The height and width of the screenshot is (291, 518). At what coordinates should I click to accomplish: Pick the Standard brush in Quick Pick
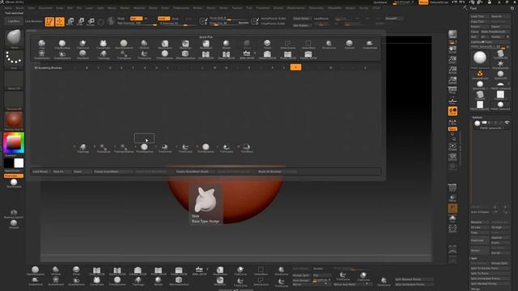click(x=83, y=54)
